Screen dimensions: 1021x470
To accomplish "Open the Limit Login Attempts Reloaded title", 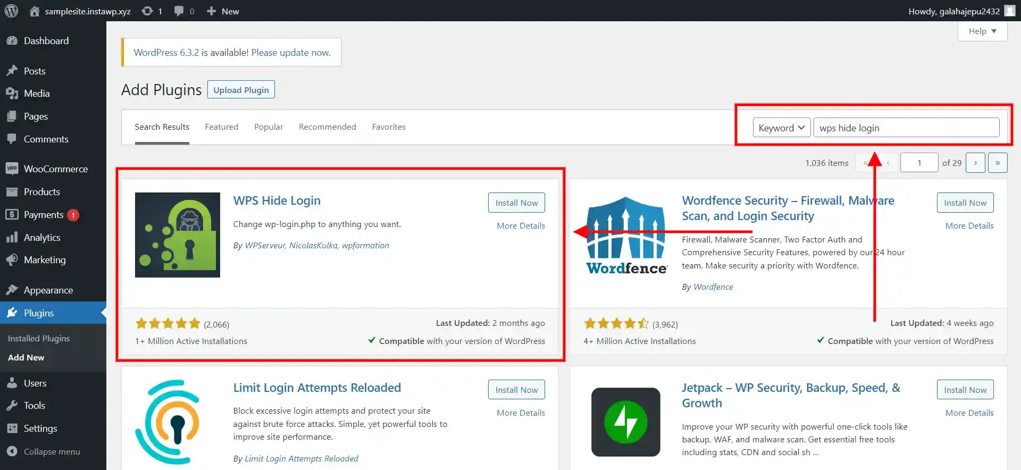I will (317, 388).
